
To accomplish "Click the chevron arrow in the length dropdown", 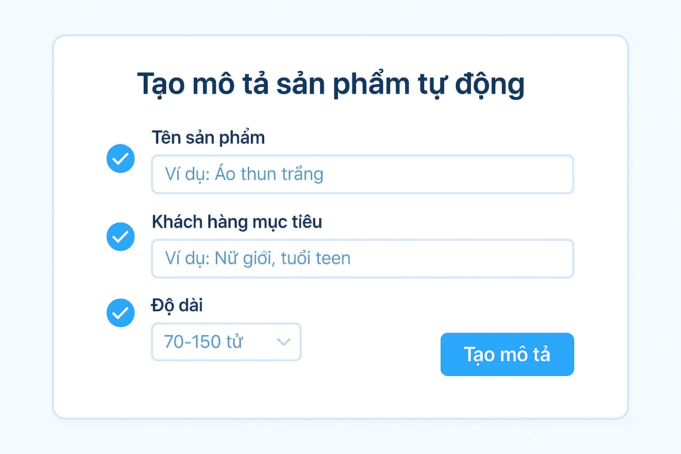I will (x=283, y=342).
